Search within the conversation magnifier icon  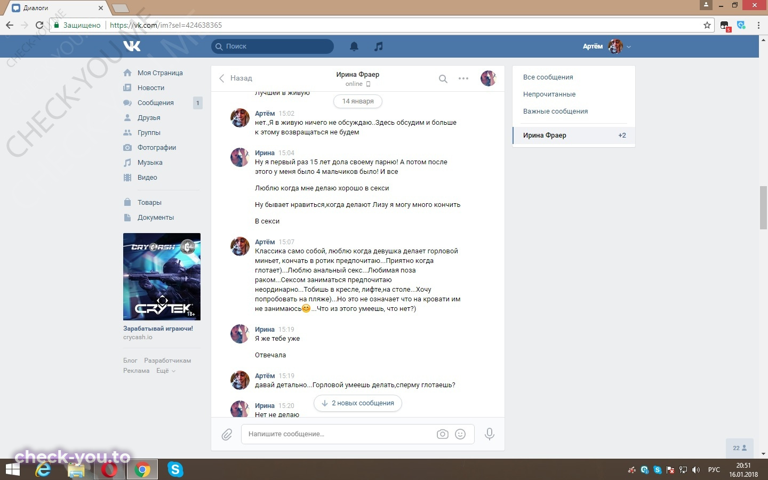pyautogui.click(x=443, y=79)
